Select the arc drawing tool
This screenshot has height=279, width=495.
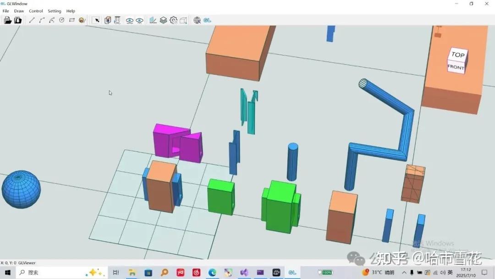tap(41, 20)
